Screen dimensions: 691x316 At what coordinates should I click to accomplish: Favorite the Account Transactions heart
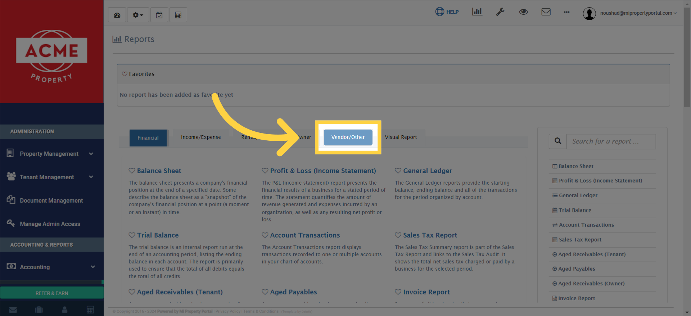(x=265, y=235)
